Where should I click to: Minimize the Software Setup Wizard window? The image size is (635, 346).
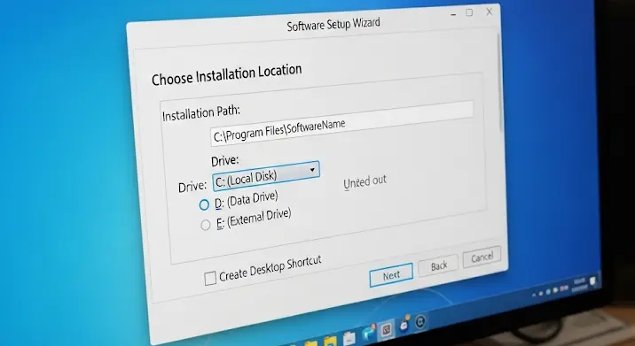(x=453, y=14)
